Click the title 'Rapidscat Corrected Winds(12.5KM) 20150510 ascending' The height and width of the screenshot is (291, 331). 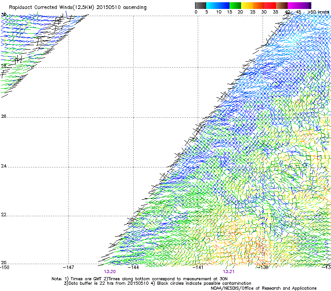point(78,8)
